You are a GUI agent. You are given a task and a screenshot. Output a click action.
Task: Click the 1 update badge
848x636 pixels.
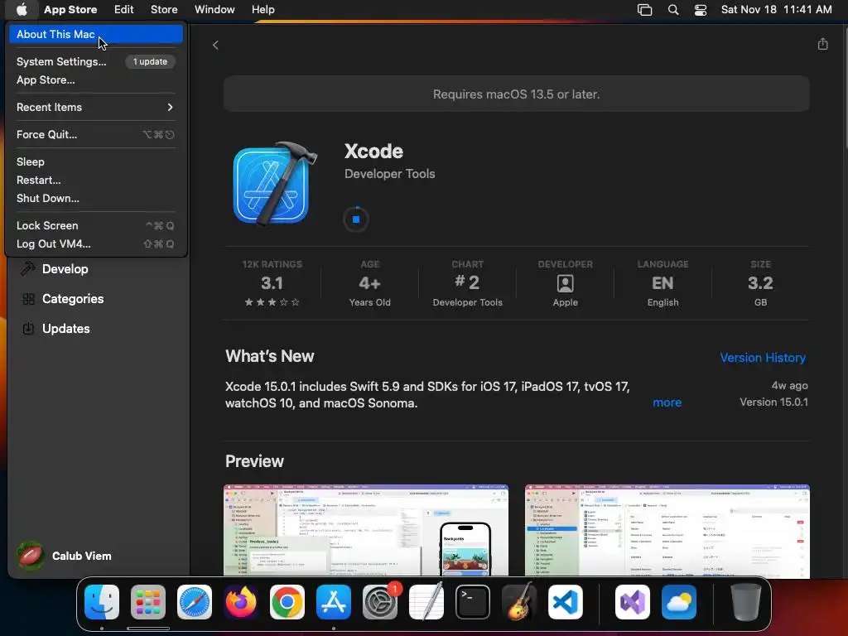pyautogui.click(x=151, y=61)
